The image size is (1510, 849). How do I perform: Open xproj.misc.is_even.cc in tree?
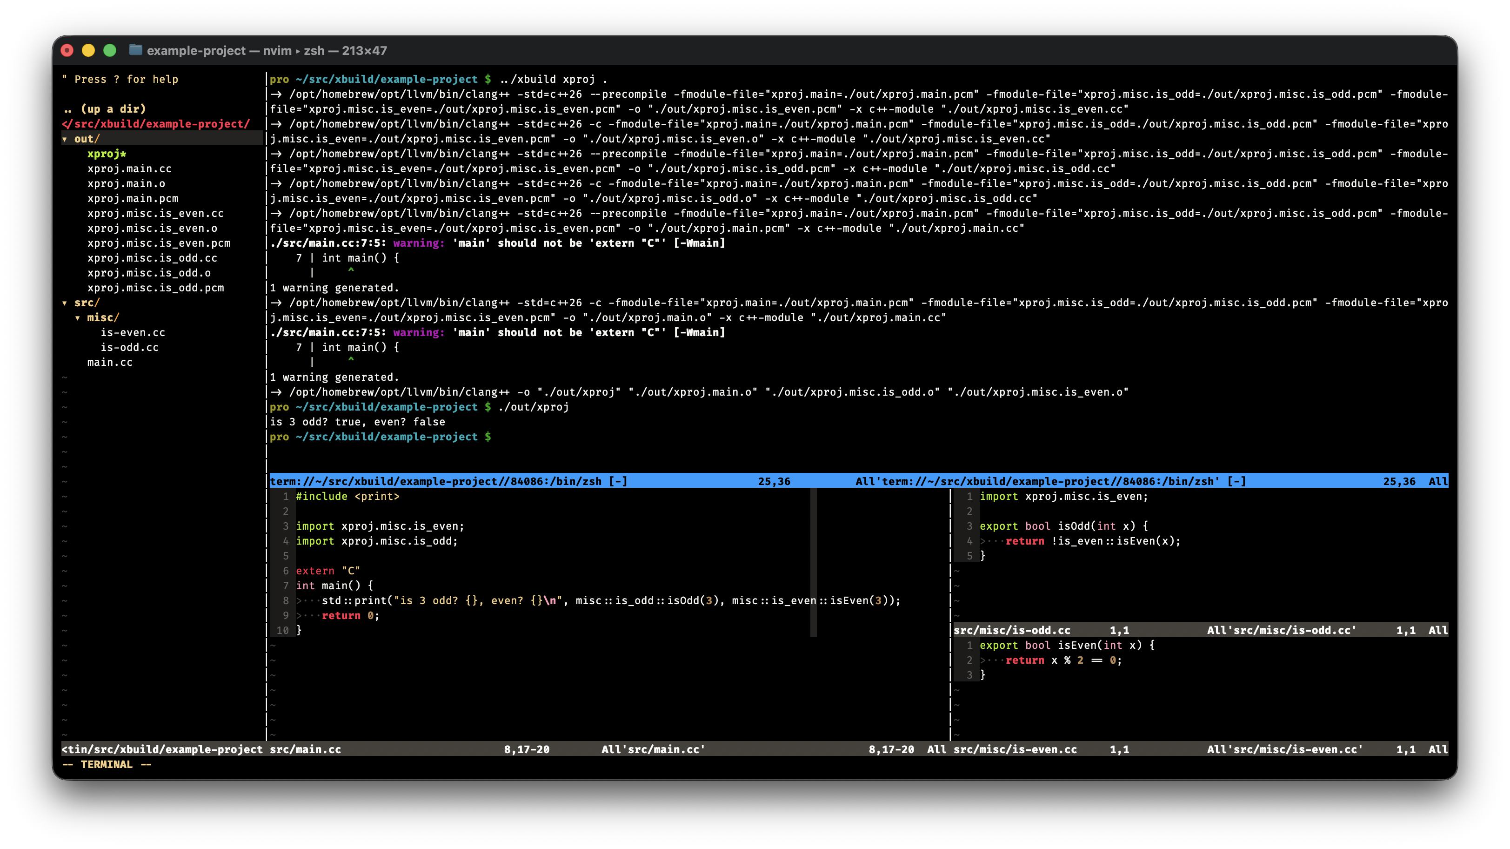155,214
